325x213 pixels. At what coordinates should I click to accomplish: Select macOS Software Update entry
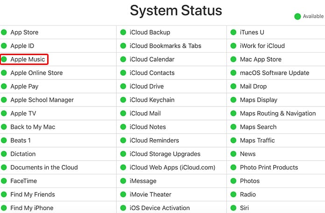(x=275, y=73)
